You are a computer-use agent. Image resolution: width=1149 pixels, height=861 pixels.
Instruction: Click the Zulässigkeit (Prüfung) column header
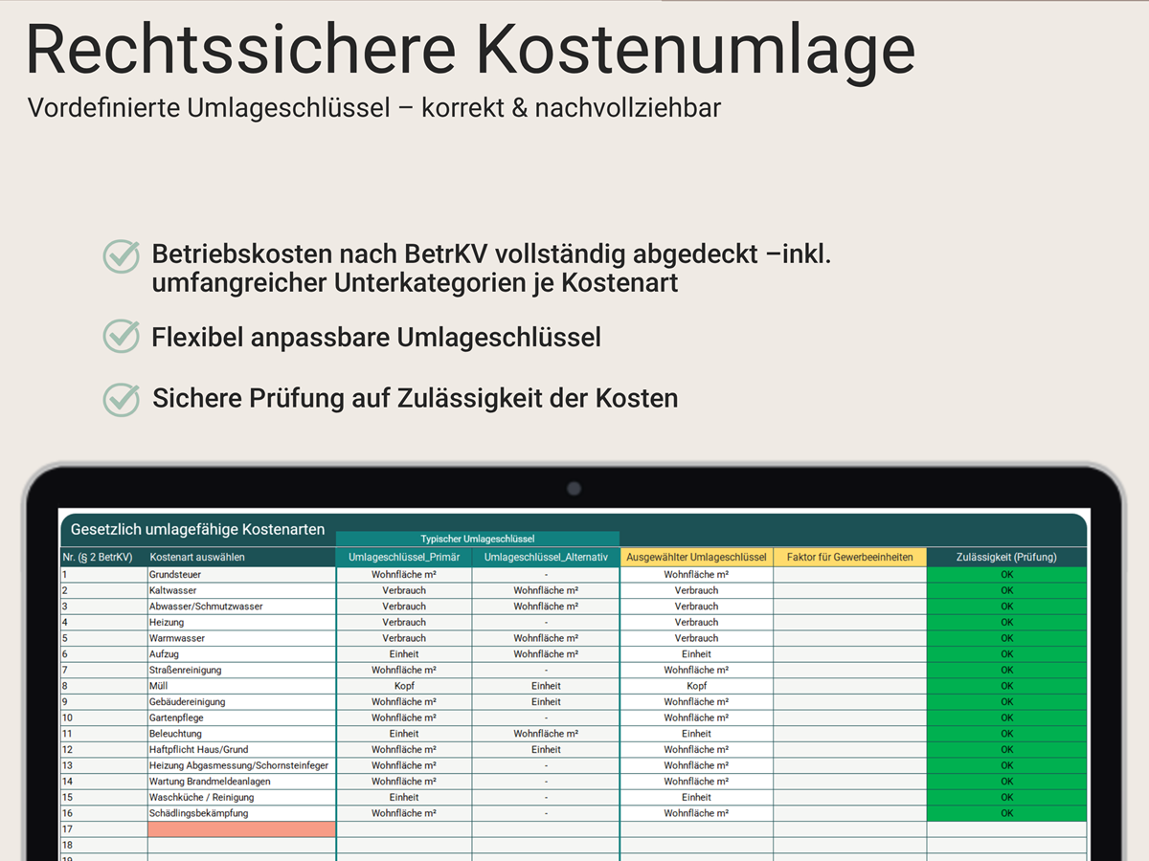point(1006,557)
